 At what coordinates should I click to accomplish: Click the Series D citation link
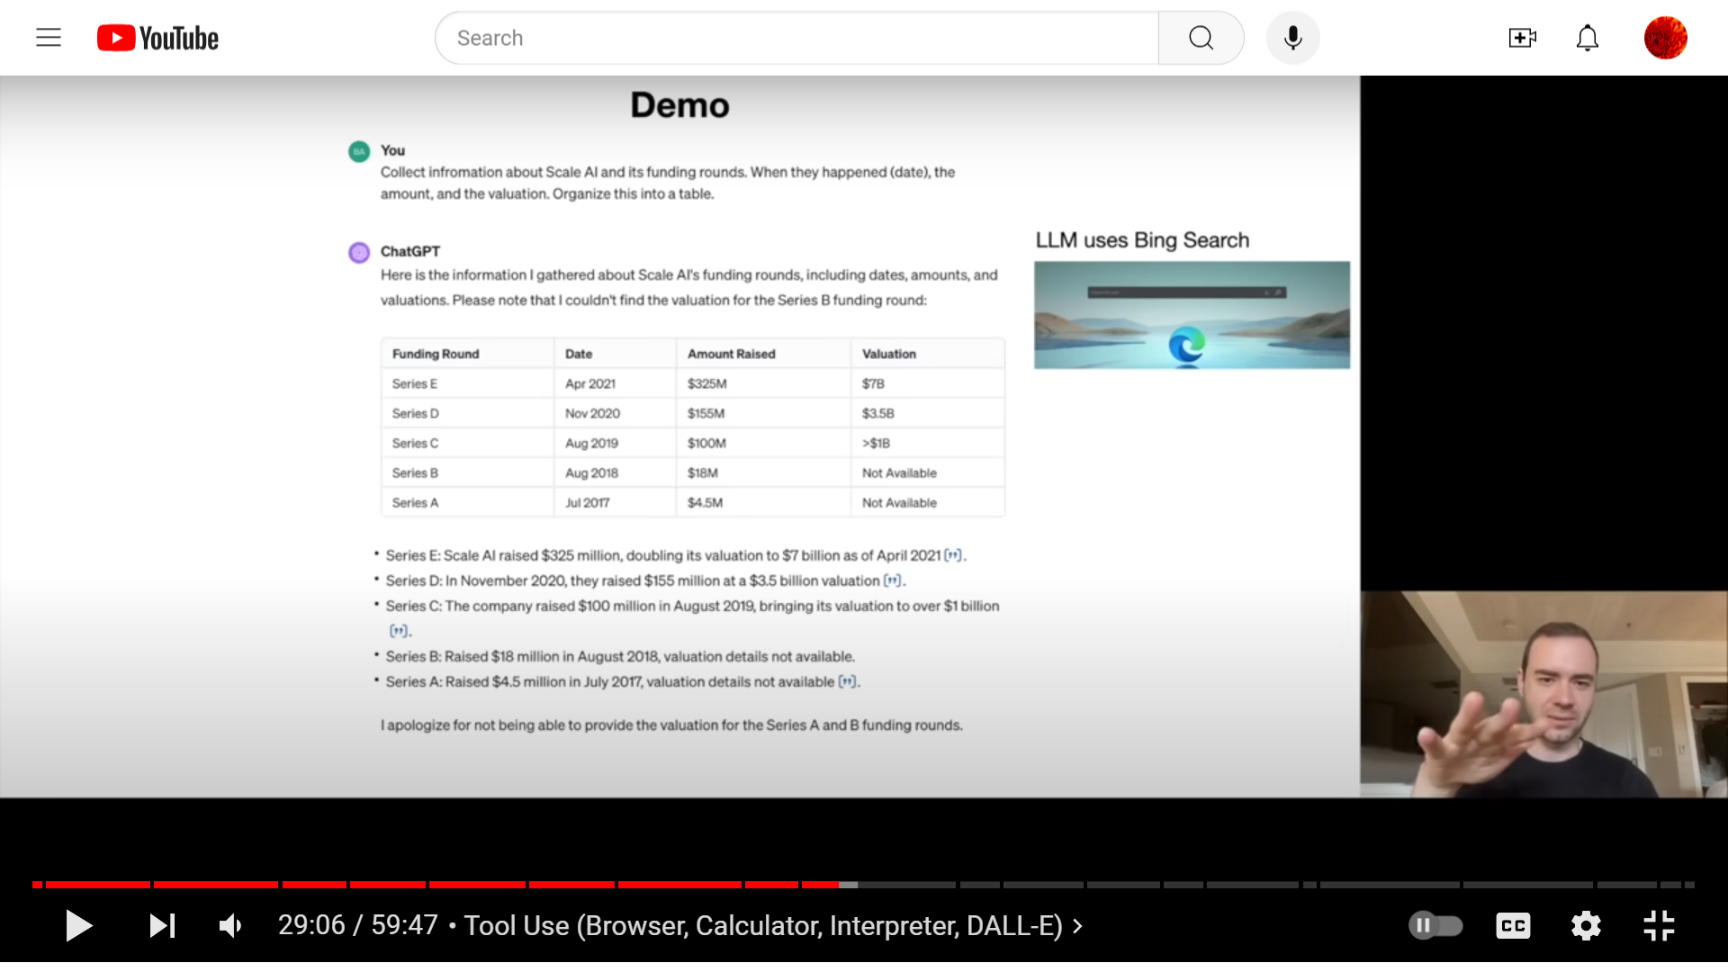tap(892, 580)
